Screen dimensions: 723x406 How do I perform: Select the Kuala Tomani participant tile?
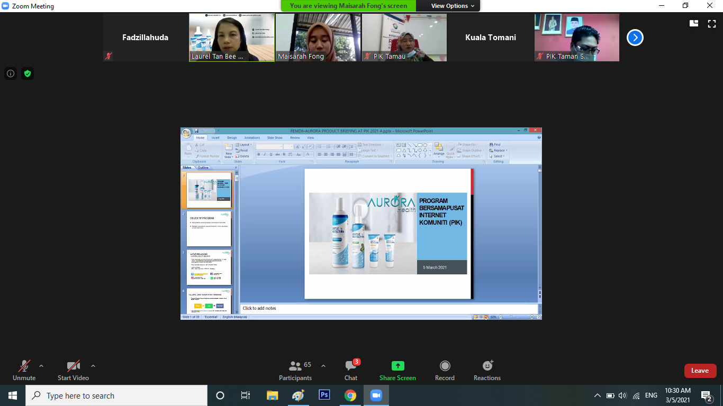pyautogui.click(x=491, y=38)
